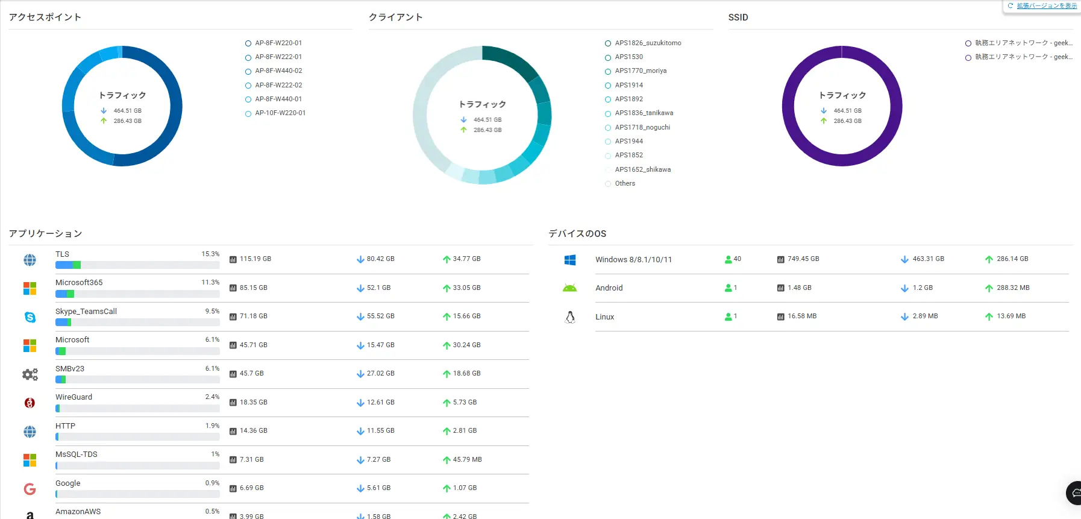The height and width of the screenshot is (519, 1081).
Task: Click the Microsoft365 usage bar
Action: click(x=137, y=294)
